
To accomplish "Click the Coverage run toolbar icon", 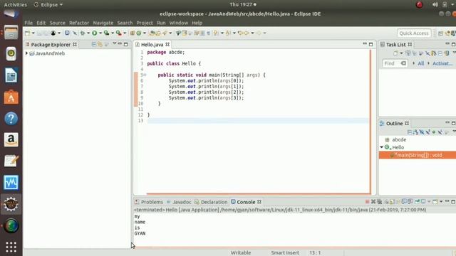I will click(107, 33).
